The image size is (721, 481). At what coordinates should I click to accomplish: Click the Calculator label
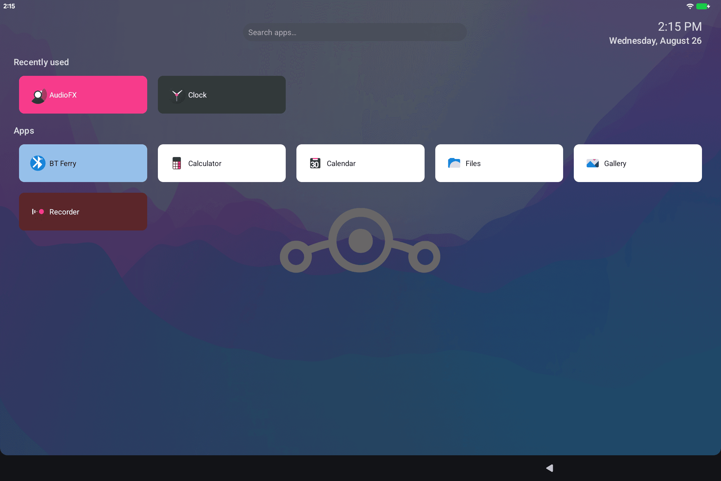205,163
